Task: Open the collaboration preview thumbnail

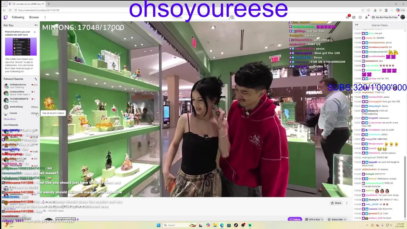Action: pos(21,47)
